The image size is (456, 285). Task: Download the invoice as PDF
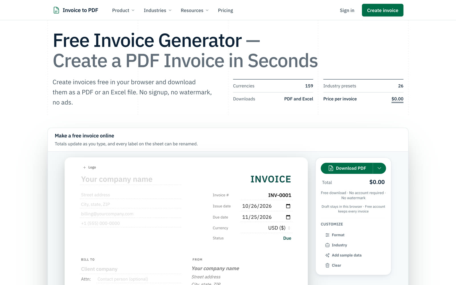pyautogui.click(x=347, y=168)
